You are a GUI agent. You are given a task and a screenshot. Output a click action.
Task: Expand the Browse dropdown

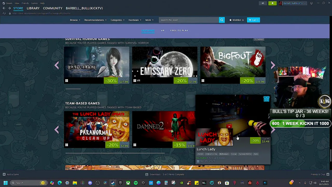point(75,20)
